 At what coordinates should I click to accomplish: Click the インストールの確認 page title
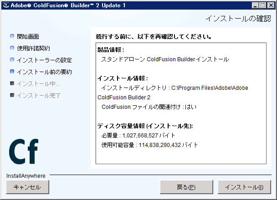pos(238,19)
